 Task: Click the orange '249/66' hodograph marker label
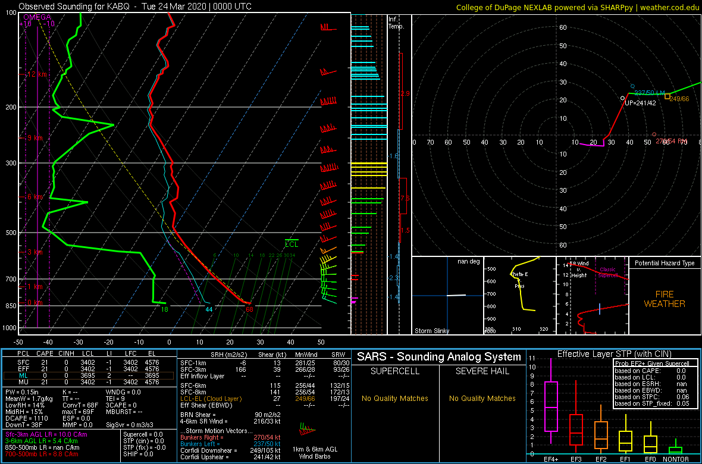(679, 99)
